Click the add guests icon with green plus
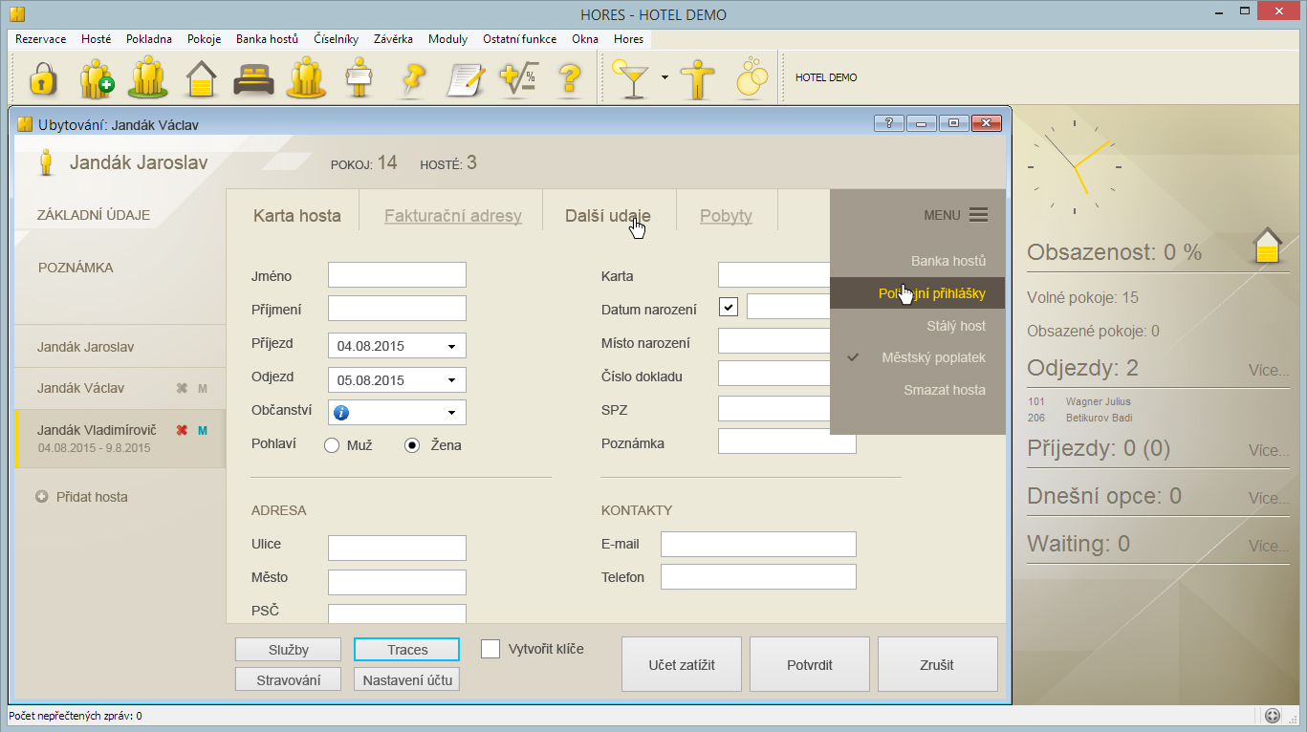The image size is (1307, 732). tap(96, 77)
